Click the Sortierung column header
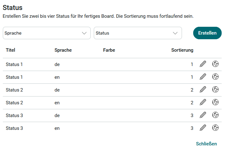 point(182,50)
